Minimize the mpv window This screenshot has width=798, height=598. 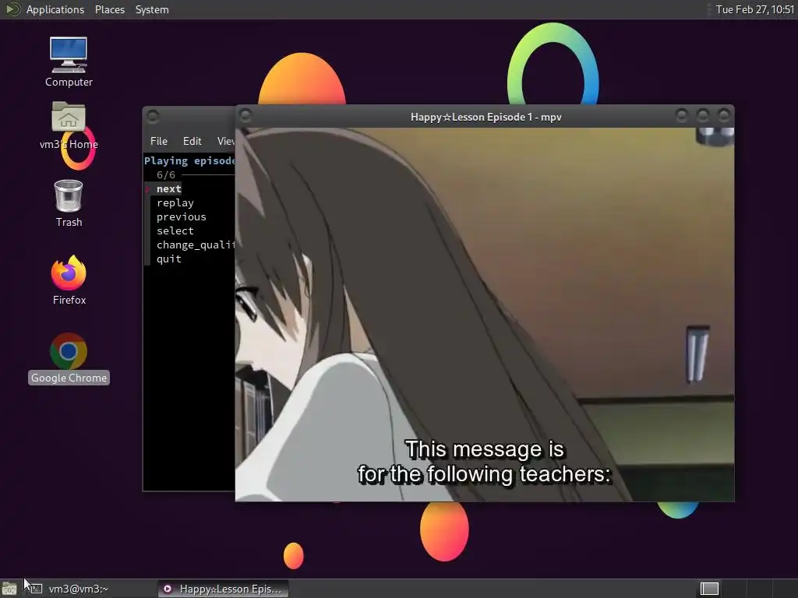tap(681, 116)
